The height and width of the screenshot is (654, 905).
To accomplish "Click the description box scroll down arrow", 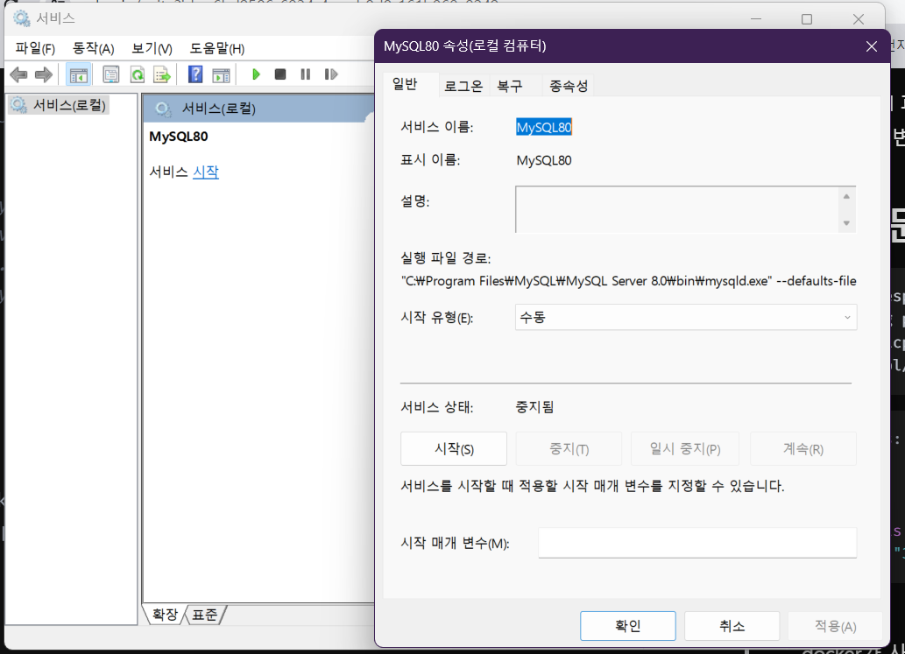I will pyautogui.click(x=846, y=223).
